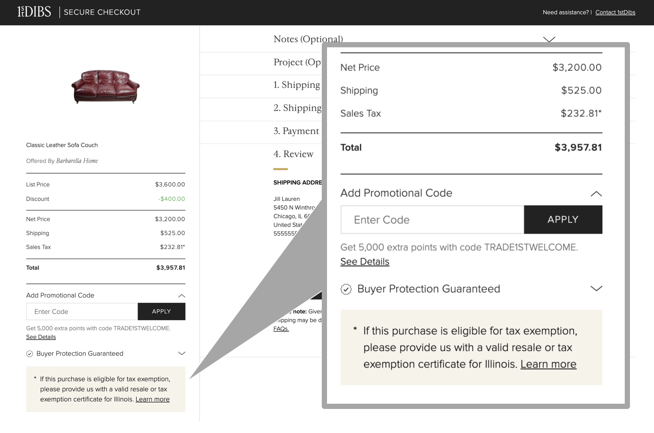Image resolution: width=654 pixels, height=433 pixels.
Task: Collapse the sidebar Add Promotional Code section
Action: [x=182, y=295]
